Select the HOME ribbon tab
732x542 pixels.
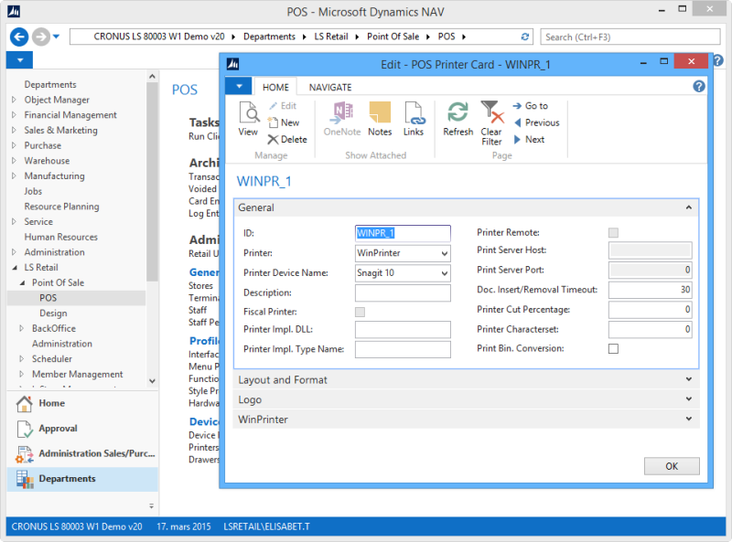275,87
